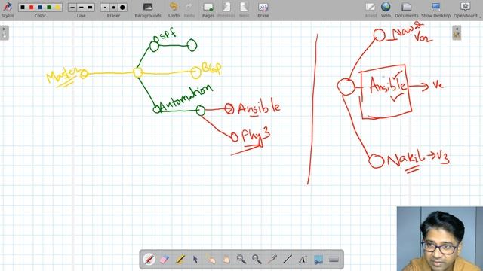Select the blue pen color
The height and width of the screenshot is (271, 483).
40,7
